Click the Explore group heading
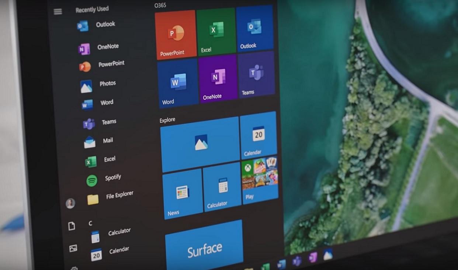Screen dimensions: 458x270 click(167, 120)
